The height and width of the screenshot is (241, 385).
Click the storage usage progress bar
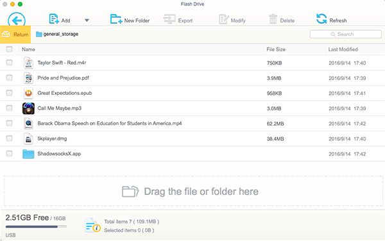(36, 227)
